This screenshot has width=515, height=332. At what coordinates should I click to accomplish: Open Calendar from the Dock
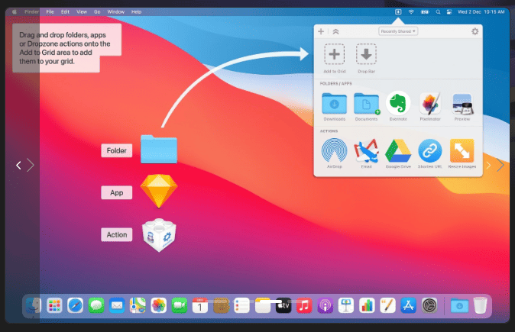click(200, 306)
